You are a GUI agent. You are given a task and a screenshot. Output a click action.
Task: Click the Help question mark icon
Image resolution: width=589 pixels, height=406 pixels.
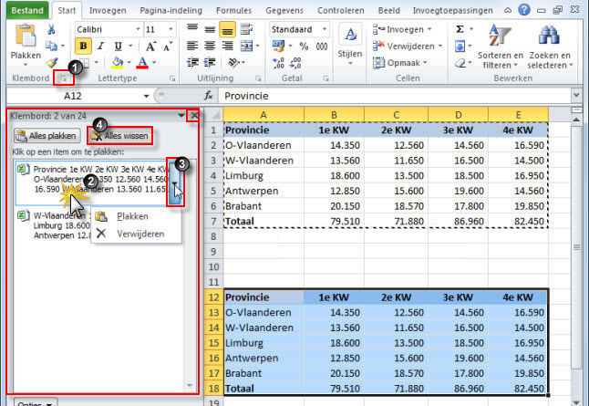[x=524, y=10]
